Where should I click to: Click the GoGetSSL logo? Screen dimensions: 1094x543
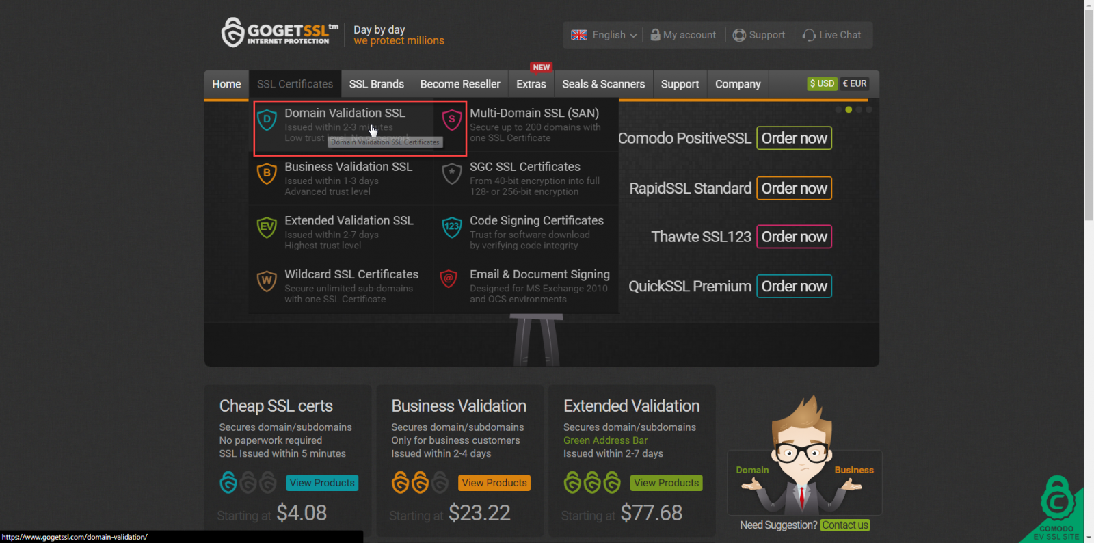(280, 32)
